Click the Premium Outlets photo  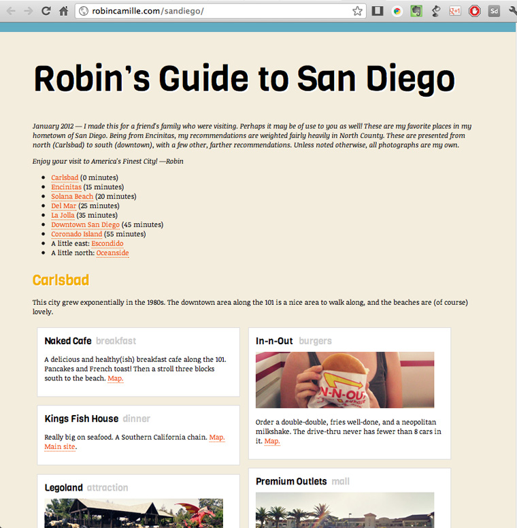click(x=345, y=510)
